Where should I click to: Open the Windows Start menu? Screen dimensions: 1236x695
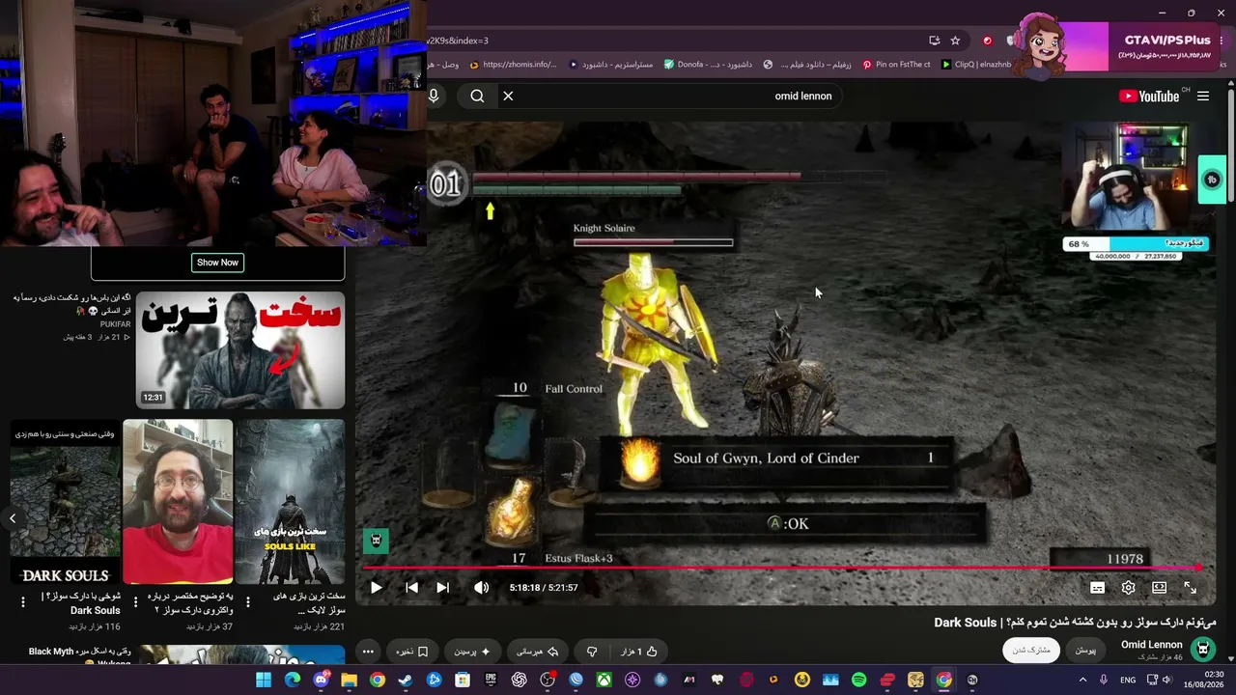[x=264, y=680]
